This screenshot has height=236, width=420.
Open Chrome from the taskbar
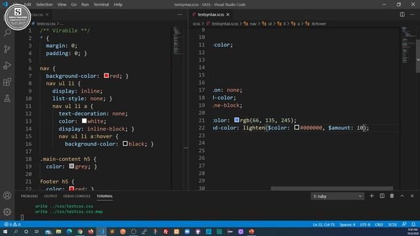click(80, 231)
